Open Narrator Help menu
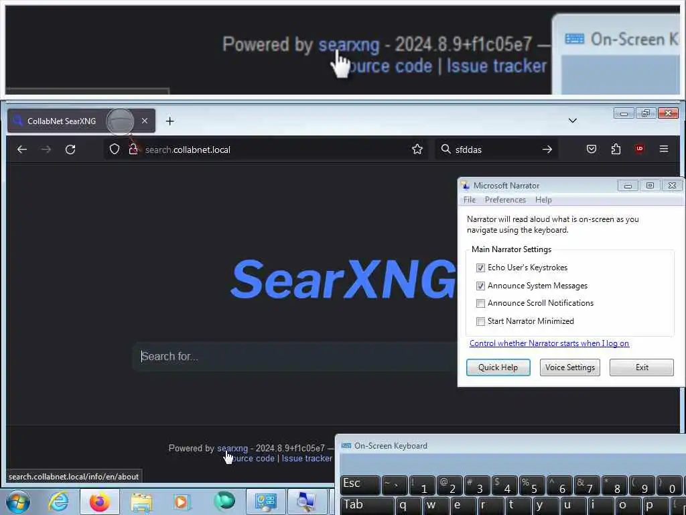 pyautogui.click(x=543, y=200)
